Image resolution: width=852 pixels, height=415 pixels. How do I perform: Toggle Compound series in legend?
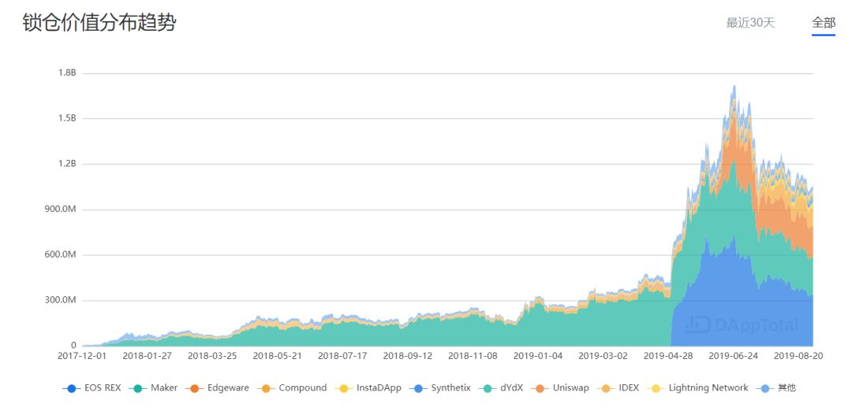[x=291, y=388]
